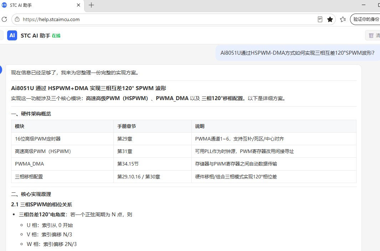Open the favorites list icon
The height and width of the screenshot is (251, 380).
click(343, 19)
